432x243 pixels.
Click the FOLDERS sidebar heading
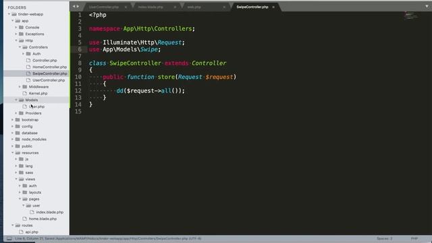[17, 7]
